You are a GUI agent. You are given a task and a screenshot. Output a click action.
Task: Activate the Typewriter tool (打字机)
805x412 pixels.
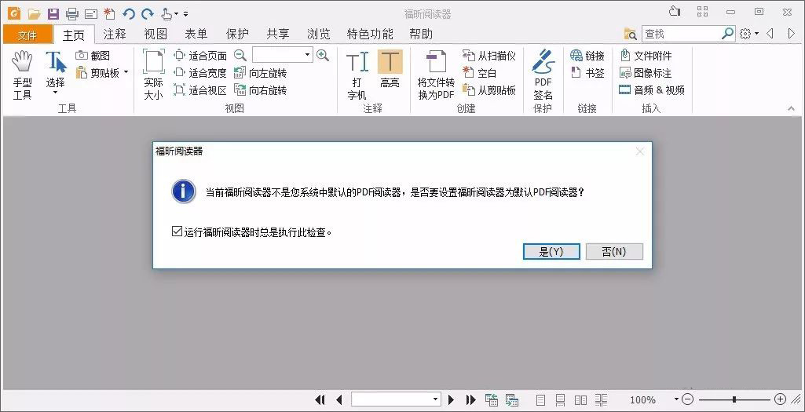pyautogui.click(x=357, y=75)
